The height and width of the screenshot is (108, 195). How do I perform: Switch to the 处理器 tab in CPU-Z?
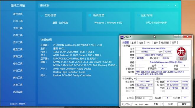tap(126, 42)
